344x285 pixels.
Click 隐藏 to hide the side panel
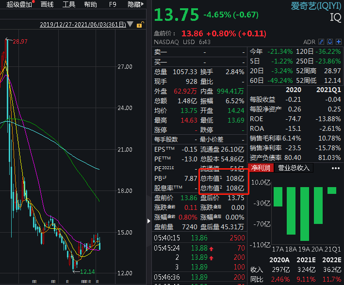pyautogui.click(x=135, y=4)
